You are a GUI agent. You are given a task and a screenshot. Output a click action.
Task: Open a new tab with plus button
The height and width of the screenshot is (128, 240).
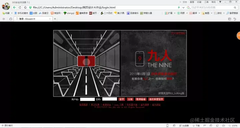tap(55, 19)
